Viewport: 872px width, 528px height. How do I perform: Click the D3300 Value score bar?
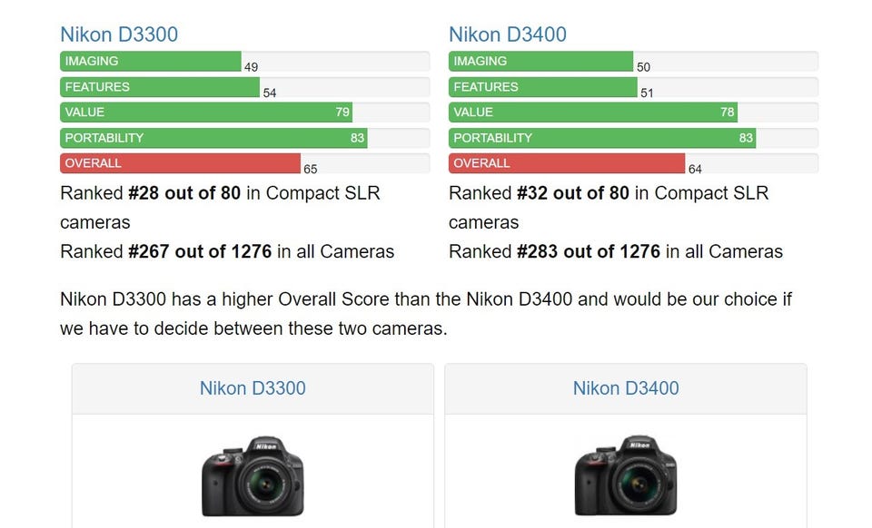[x=206, y=112]
